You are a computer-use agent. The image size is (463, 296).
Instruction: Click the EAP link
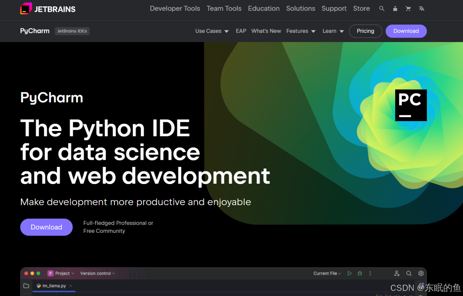tap(241, 31)
